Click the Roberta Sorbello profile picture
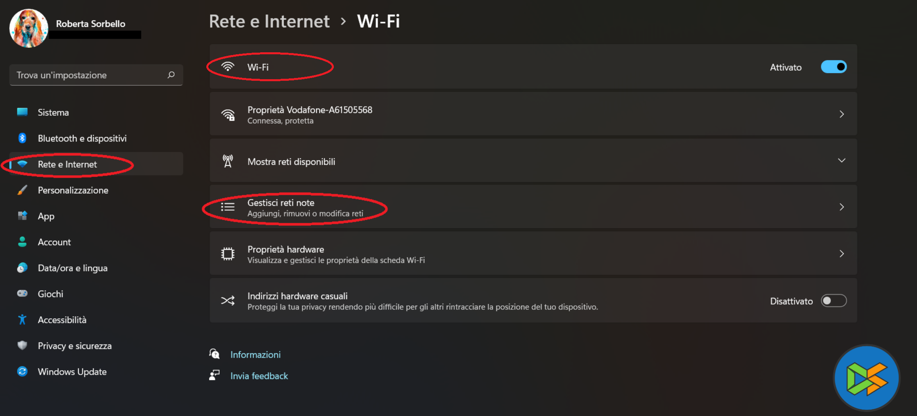This screenshot has height=416, width=917. coord(29,28)
